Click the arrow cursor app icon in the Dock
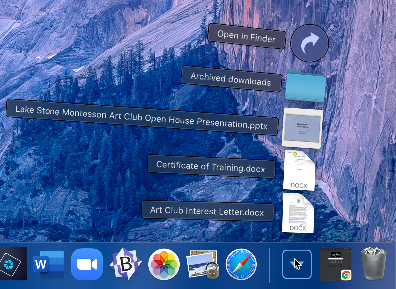396x289 pixels. pyautogui.click(x=297, y=264)
